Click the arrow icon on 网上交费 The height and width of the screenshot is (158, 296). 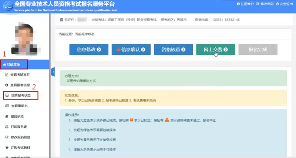point(226,50)
